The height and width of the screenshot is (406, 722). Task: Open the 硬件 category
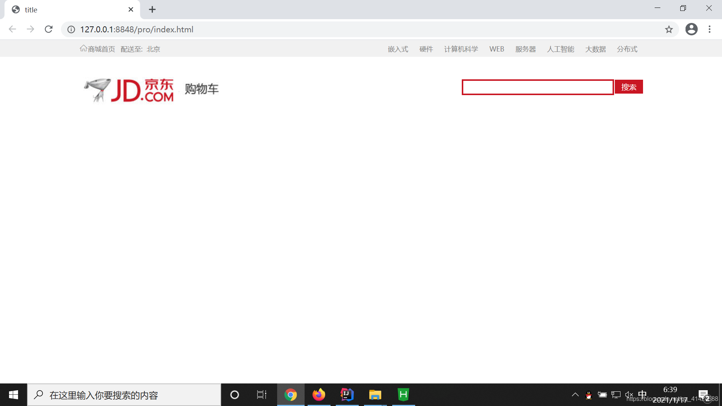[426, 49]
